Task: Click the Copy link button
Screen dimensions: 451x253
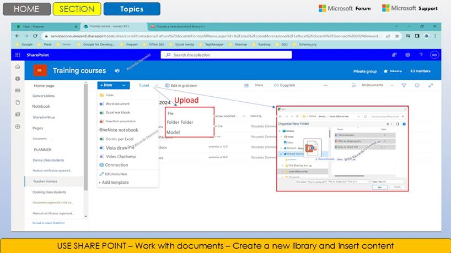Action: pos(284,85)
